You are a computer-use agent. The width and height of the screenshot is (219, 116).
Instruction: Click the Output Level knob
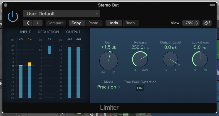click(x=171, y=59)
